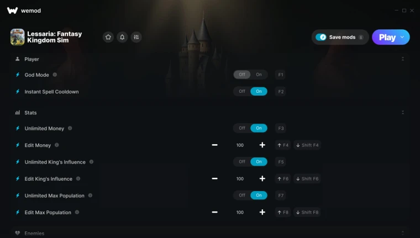Turn off Instant Spell Cooldown
This screenshot has width=420, height=238.
click(x=242, y=91)
